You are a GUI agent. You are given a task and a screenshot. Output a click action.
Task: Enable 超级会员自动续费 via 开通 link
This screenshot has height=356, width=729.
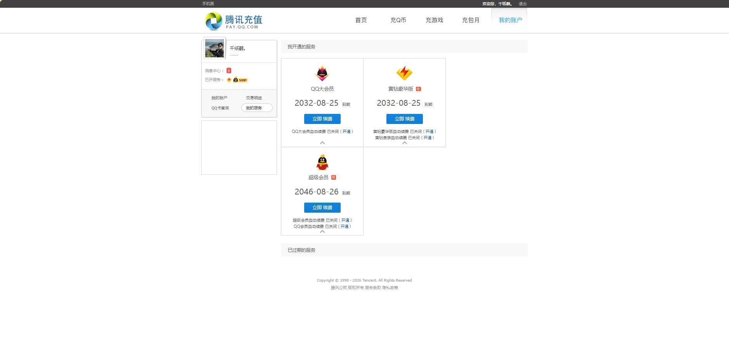coord(345,220)
